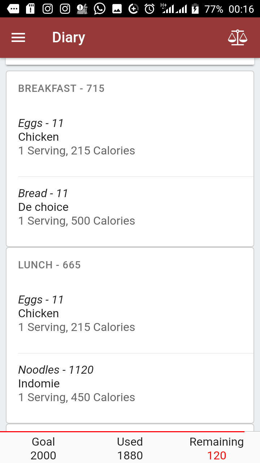The height and width of the screenshot is (463, 260).
Task: Click the red calorie progress bar
Action: click(122, 432)
